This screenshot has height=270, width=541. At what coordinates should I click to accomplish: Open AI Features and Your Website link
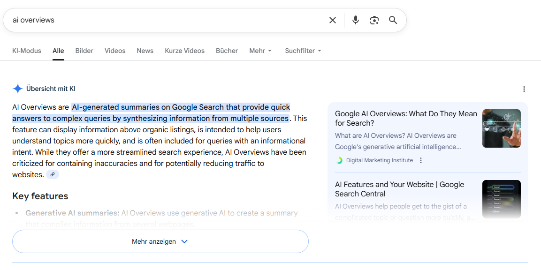point(399,189)
